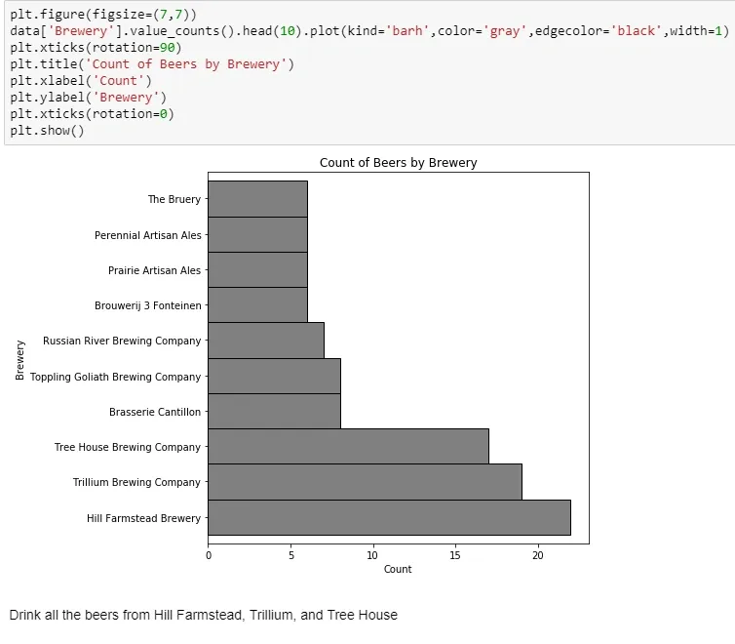Click the 'Drink all the beers' markdown text
Viewport: 735px width, 644px height.
pos(203,615)
